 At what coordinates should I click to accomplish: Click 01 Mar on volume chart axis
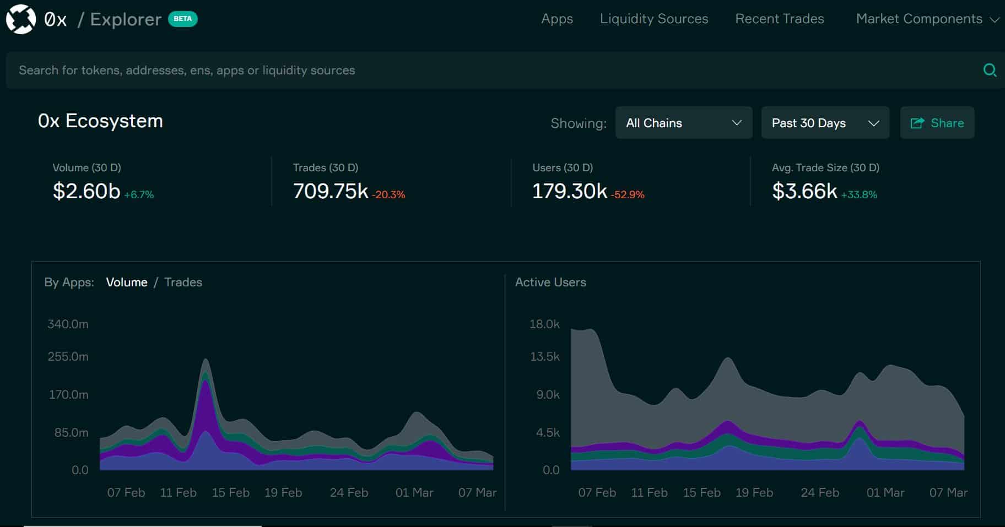pyautogui.click(x=414, y=492)
